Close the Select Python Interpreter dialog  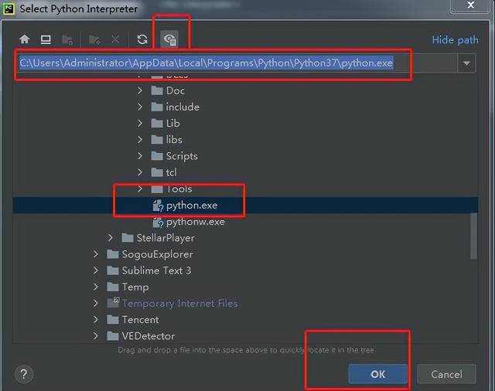(x=470, y=5)
